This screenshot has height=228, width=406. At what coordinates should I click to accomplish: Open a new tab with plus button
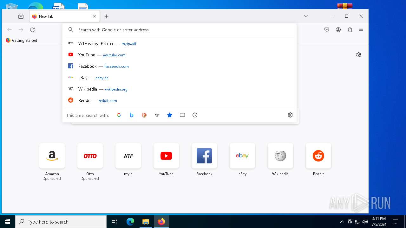tap(107, 16)
